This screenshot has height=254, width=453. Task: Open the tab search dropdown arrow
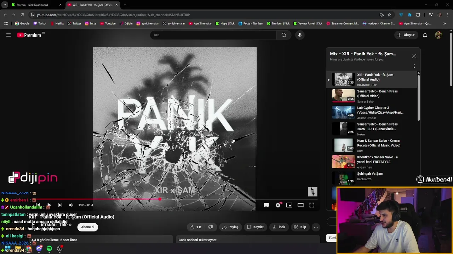(x=5, y=5)
